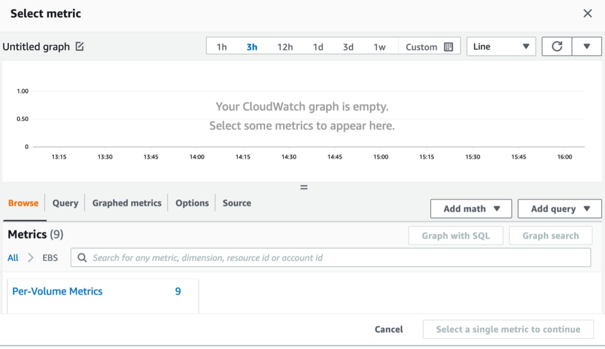Open the Add math dropdown
605x349 pixels.
click(x=471, y=208)
